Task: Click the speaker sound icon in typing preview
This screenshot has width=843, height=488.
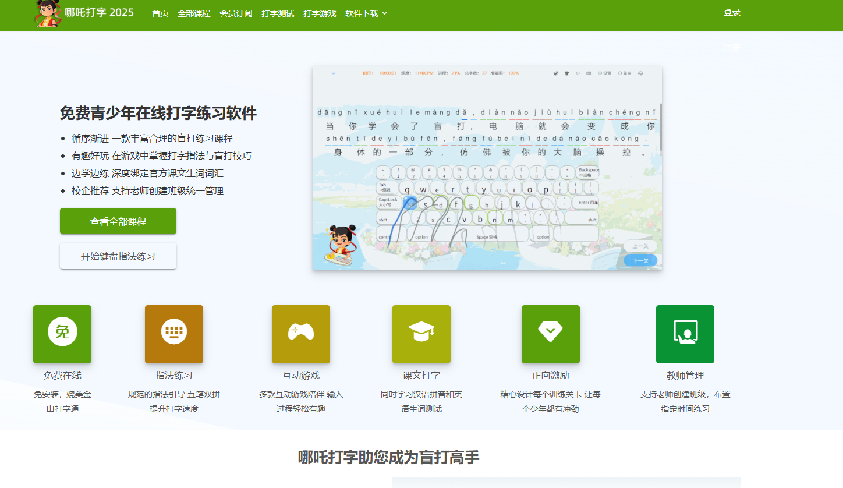Action: point(578,73)
